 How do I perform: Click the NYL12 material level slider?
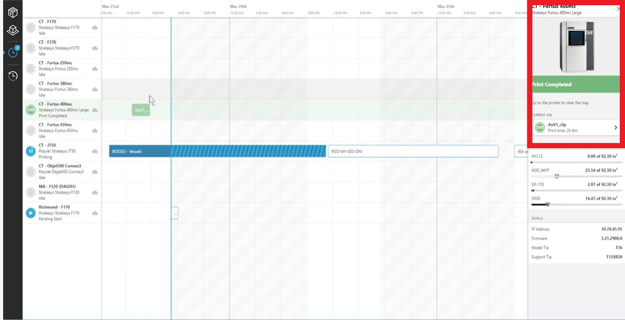tap(576, 162)
